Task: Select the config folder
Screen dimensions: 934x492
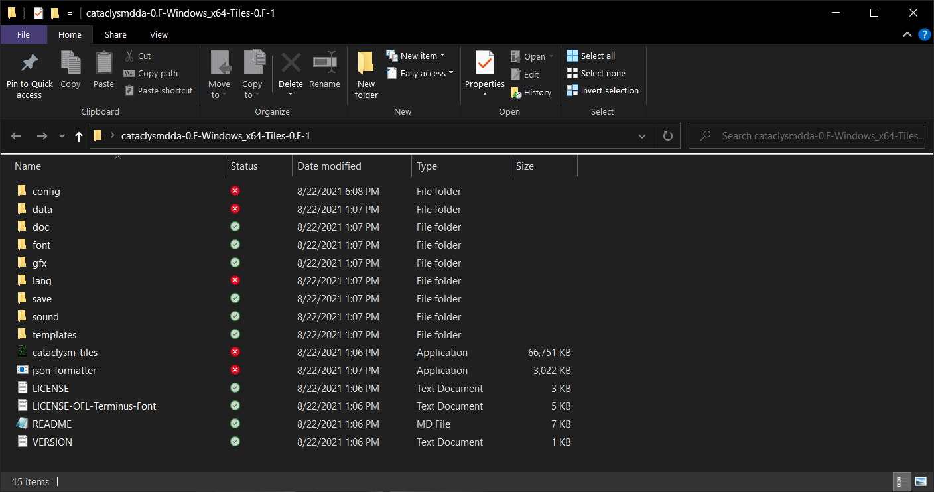Action: coord(46,192)
